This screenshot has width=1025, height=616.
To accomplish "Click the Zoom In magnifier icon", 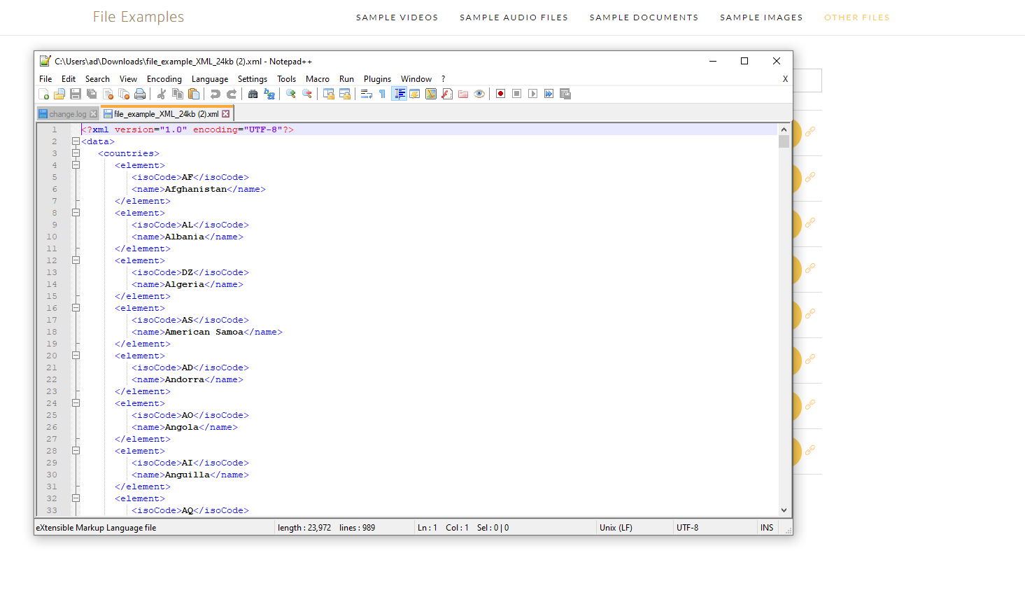I will 290,94.
